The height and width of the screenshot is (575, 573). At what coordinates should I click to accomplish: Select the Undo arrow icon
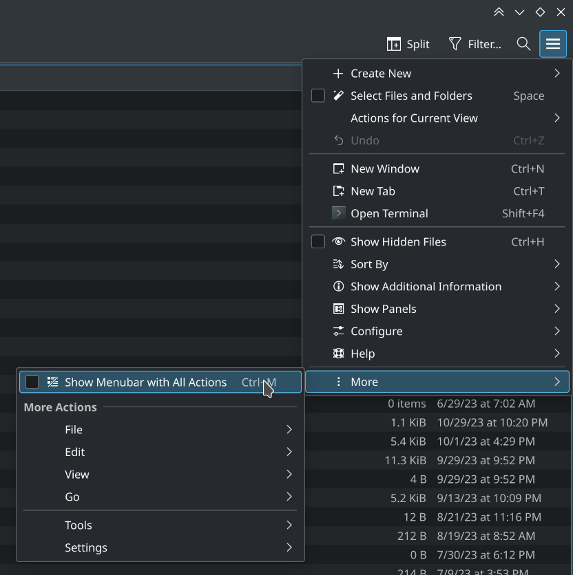tap(337, 140)
